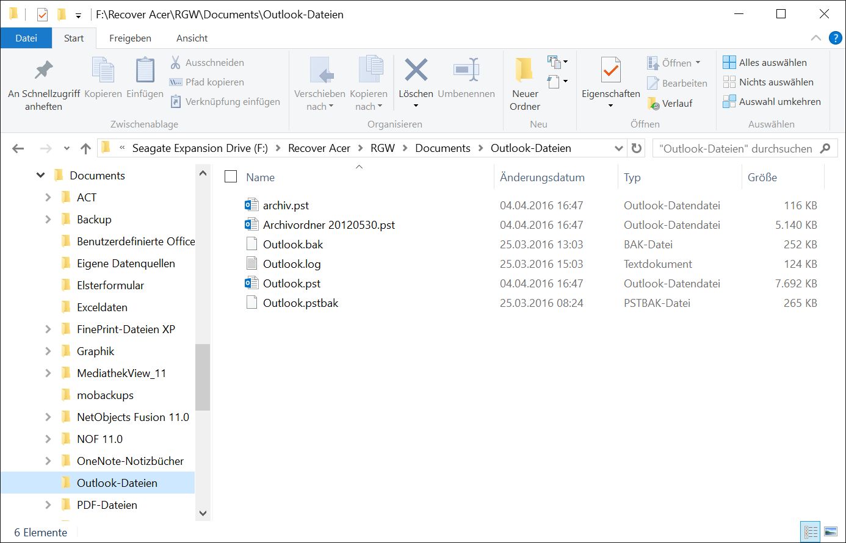Refresh the current folder view

point(637,148)
